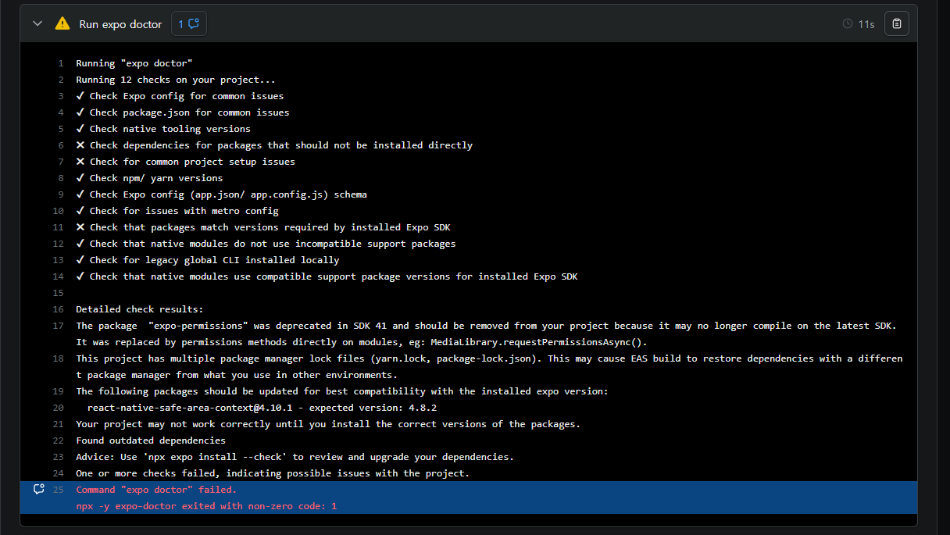The height and width of the screenshot is (535, 950).
Task: Click the annotation icon beside line 25
Action: 38,489
